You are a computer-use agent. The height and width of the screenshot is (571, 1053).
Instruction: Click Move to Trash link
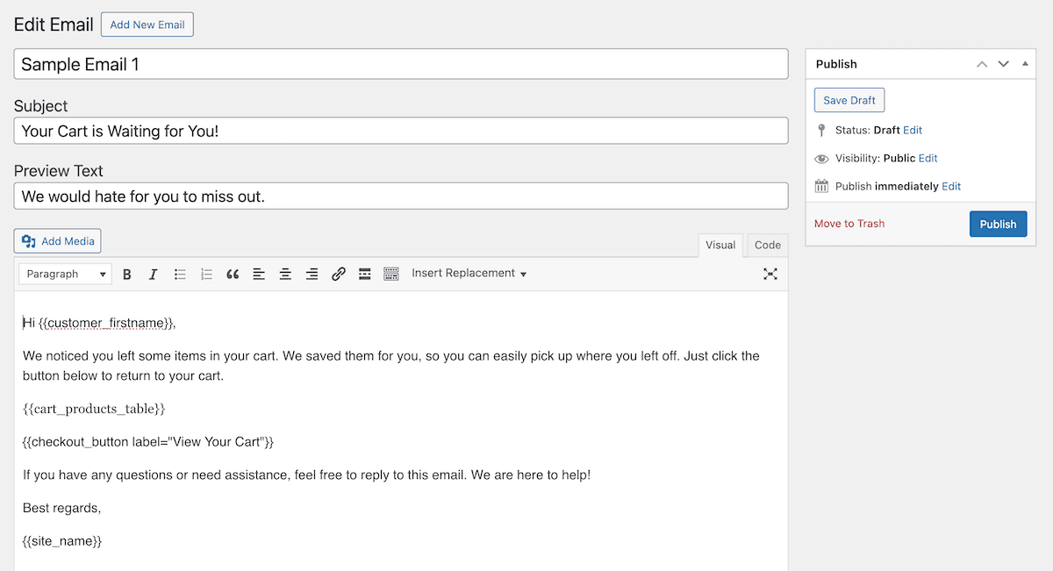tap(849, 224)
